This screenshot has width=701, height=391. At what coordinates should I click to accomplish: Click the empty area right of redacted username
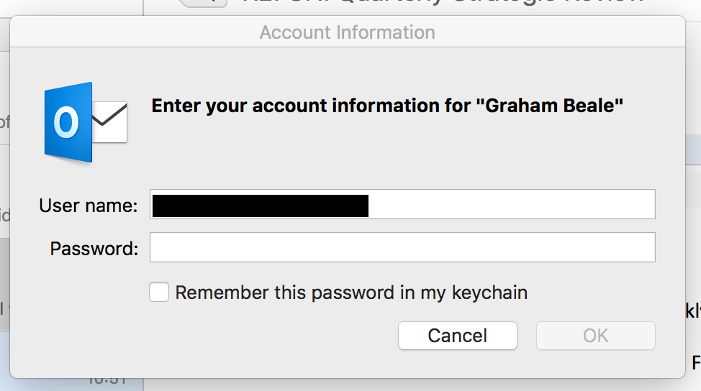(x=512, y=204)
